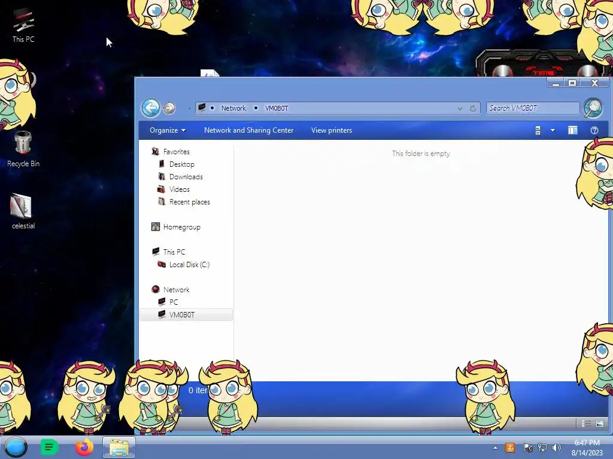Click the computer icon in address bar
The width and height of the screenshot is (613, 459).
click(x=202, y=108)
